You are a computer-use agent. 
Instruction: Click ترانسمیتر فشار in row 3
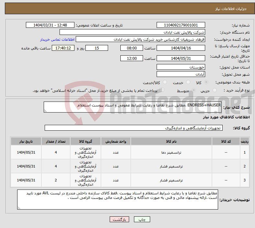coord(171,180)
